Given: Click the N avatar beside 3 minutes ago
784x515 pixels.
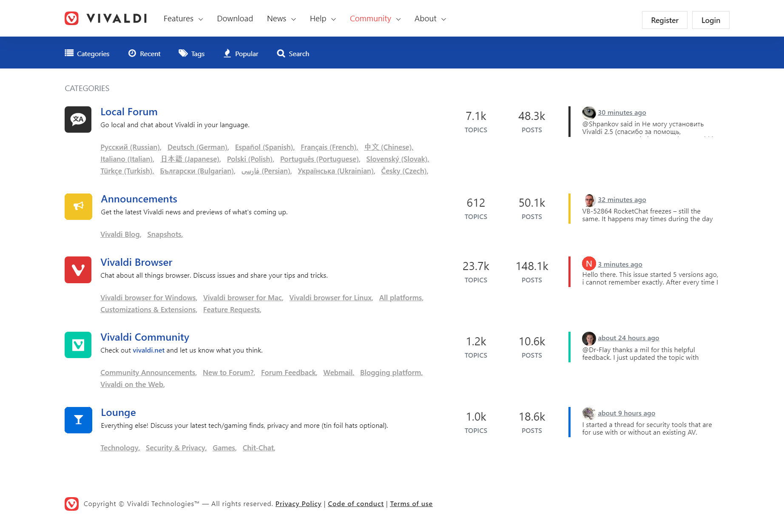Looking at the screenshot, I should [589, 264].
